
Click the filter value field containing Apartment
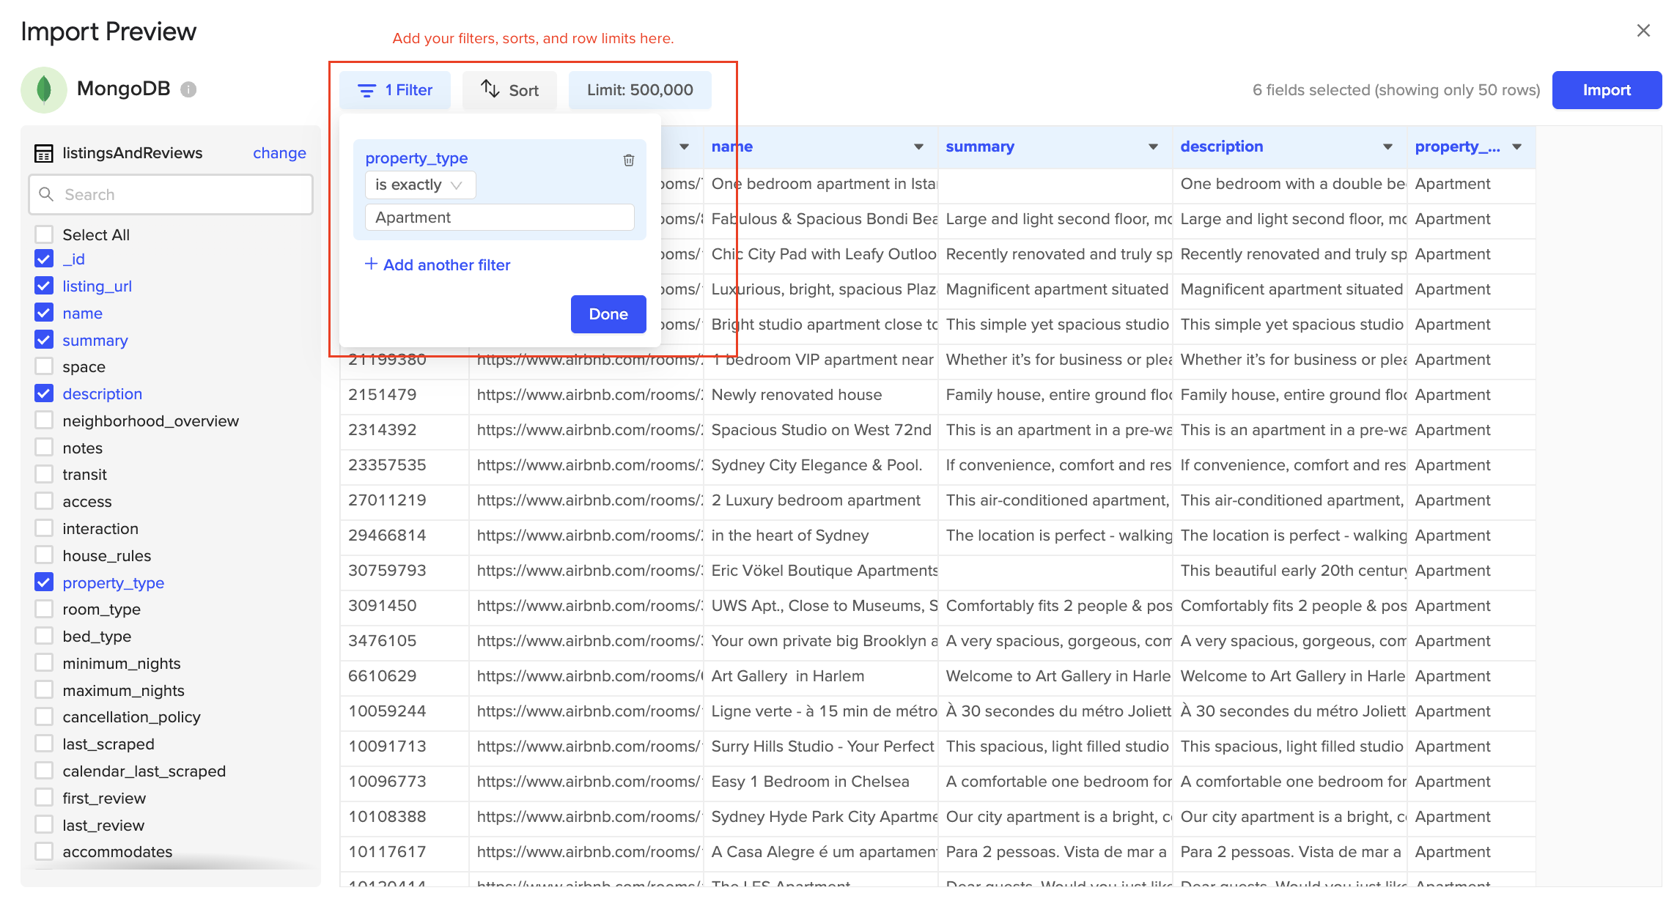[x=499, y=218]
